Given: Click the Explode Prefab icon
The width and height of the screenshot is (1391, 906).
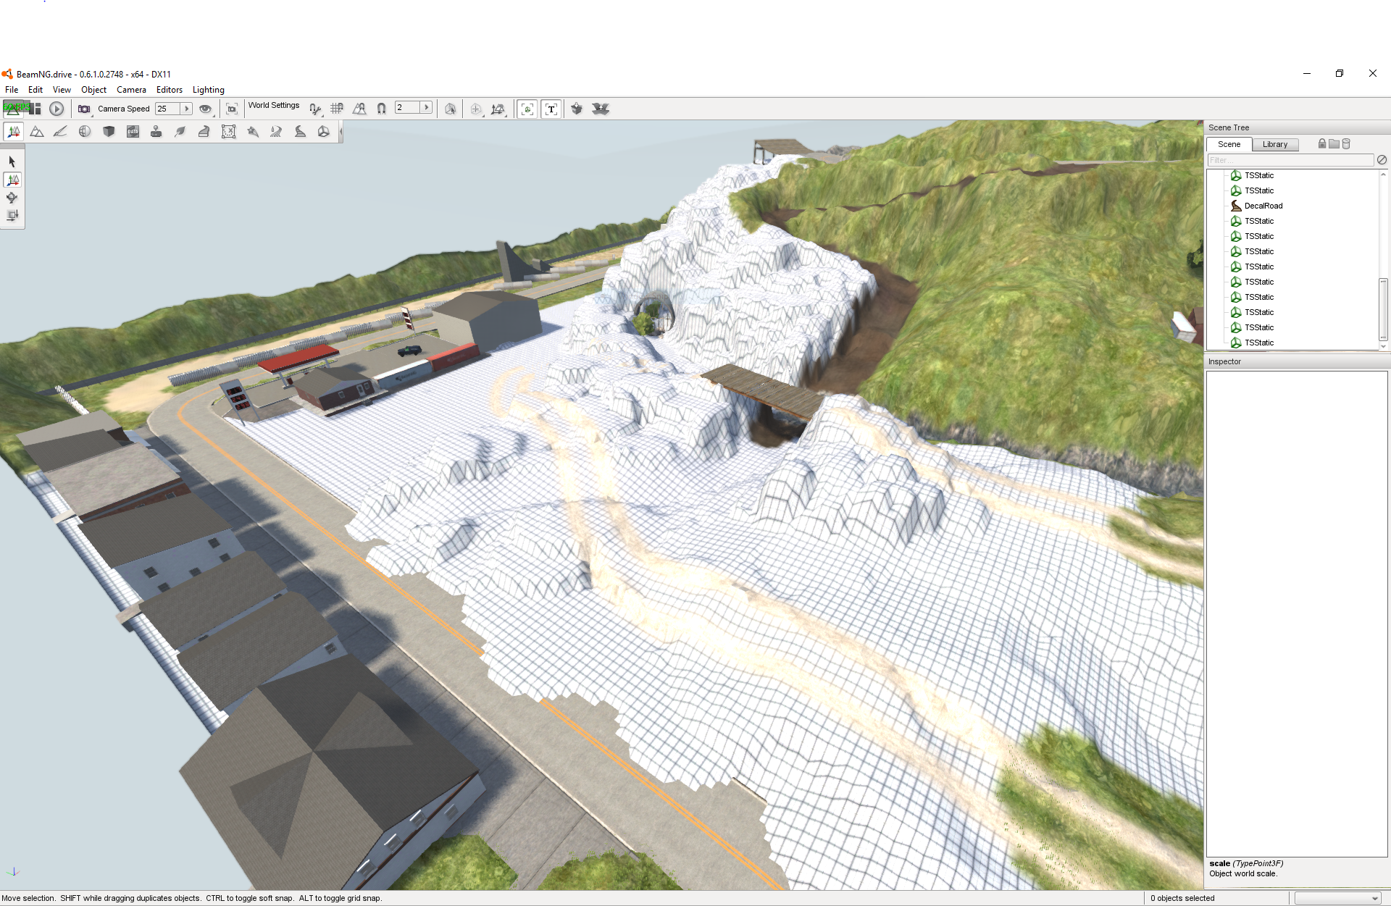Looking at the screenshot, I should (601, 109).
